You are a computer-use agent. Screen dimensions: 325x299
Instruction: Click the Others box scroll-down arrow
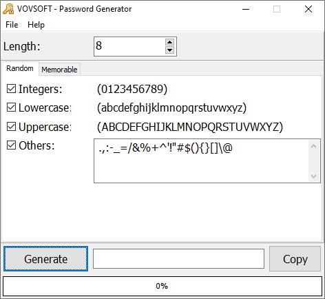[313, 176]
